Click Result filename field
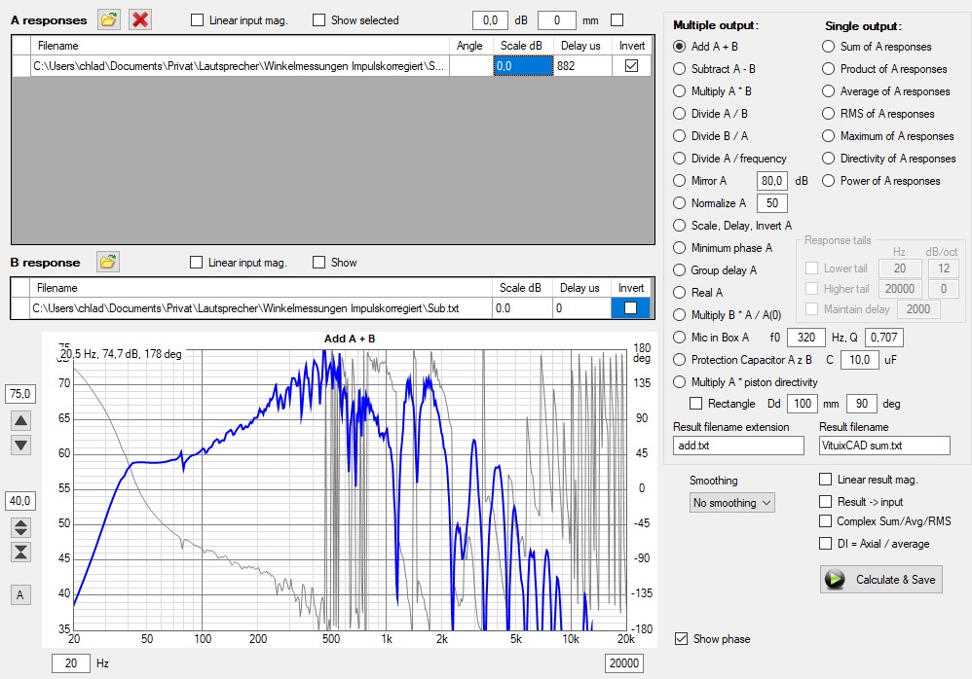This screenshot has height=679, width=972. pos(884,445)
